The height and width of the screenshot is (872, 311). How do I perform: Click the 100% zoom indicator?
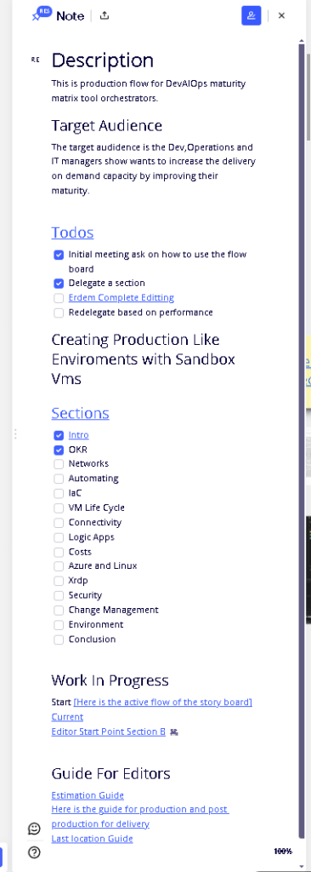[283, 852]
